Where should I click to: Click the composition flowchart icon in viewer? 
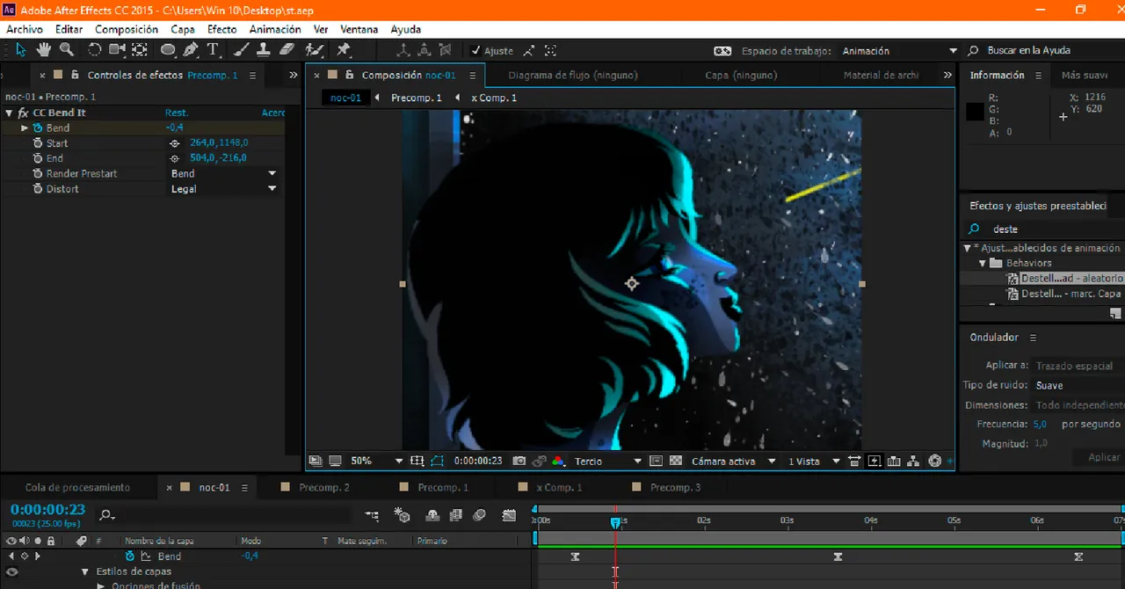tap(913, 461)
